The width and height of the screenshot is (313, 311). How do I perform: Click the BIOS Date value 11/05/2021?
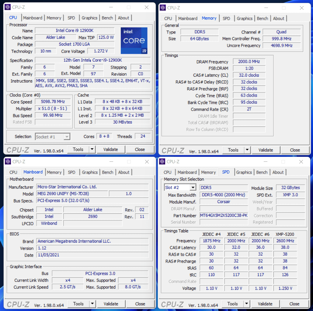pyautogui.click(x=92, y=255)
